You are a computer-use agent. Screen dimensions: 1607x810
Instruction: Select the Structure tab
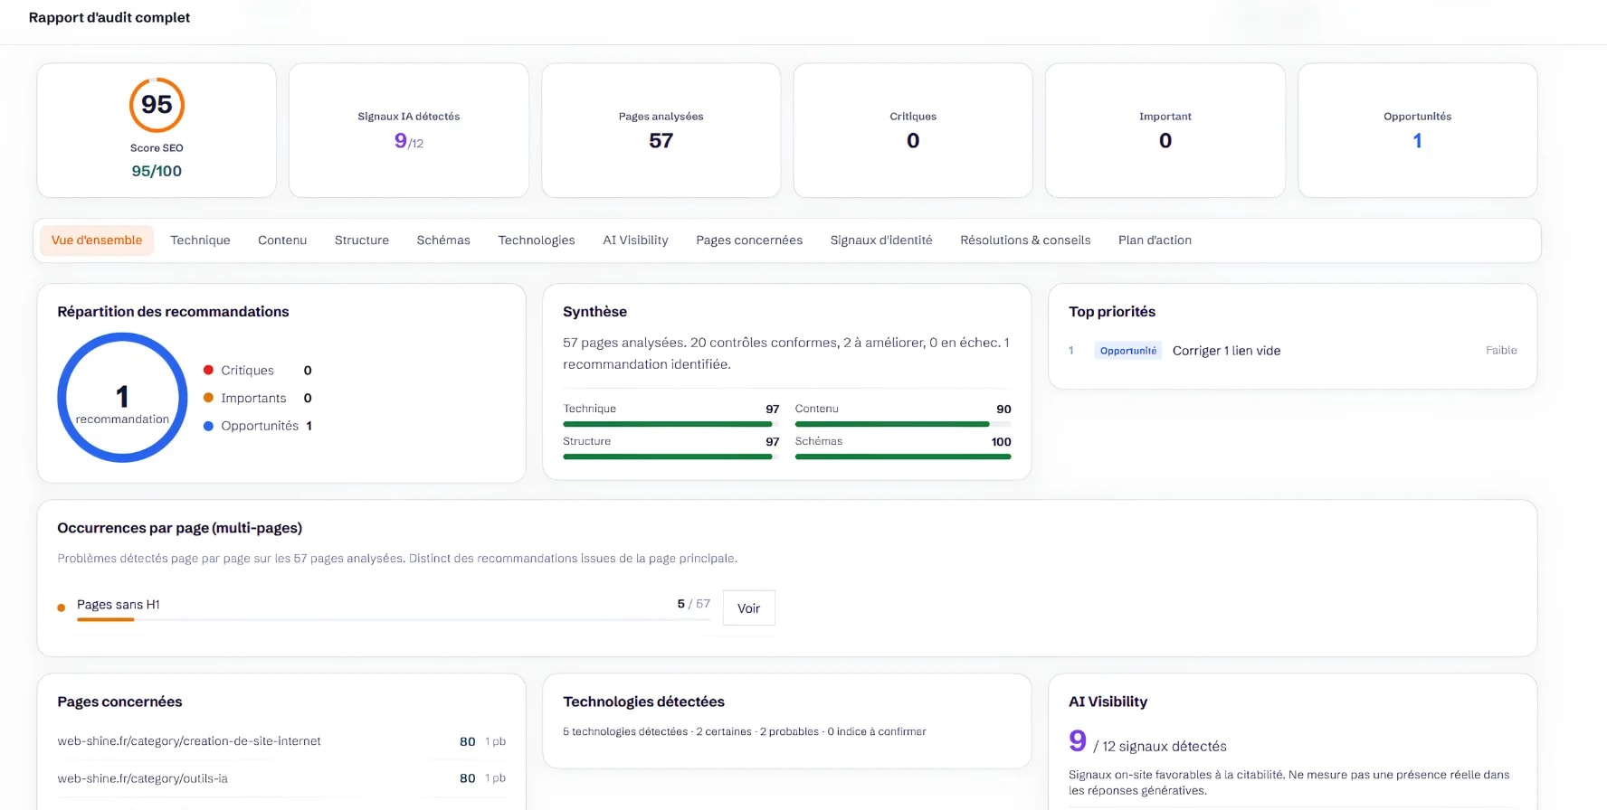click(x=362, y=240)
